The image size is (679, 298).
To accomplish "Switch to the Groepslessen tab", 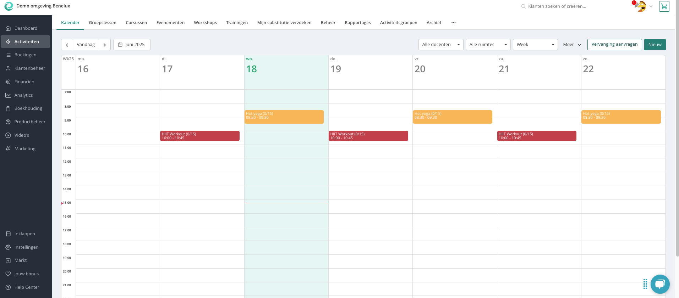I will (x=103, y=23).
